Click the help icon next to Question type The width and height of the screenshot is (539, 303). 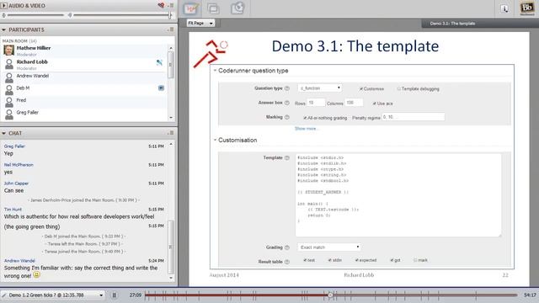point(287,88)
